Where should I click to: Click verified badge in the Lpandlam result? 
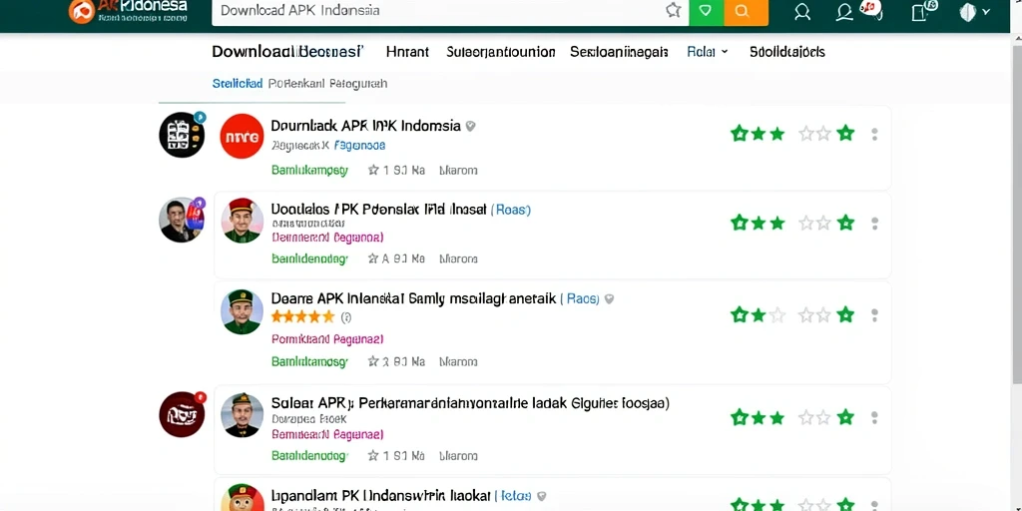click(541, 496)
